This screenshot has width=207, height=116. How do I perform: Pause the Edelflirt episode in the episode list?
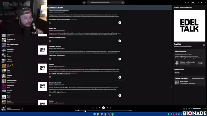(x=120, y=77)
